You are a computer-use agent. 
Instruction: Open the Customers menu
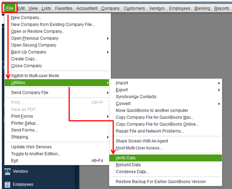[x=134, y=8]
